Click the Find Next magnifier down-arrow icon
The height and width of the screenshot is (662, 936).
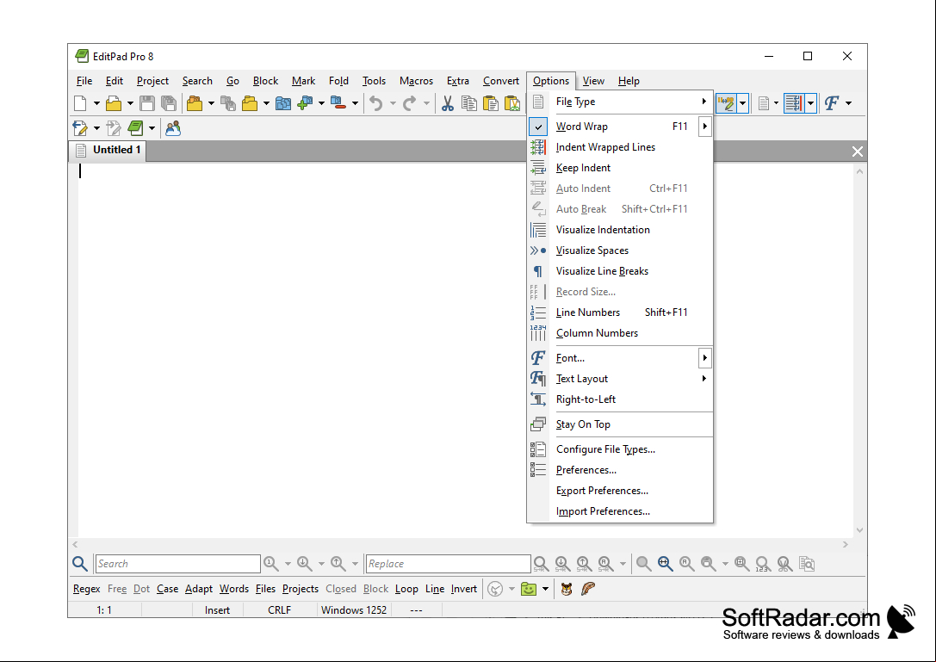tap(305, 564)
